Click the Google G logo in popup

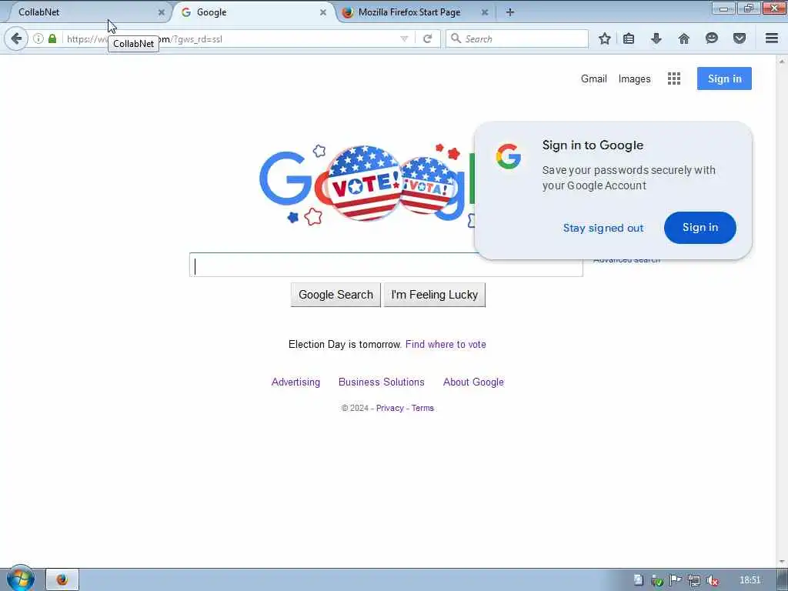[508, 156]
